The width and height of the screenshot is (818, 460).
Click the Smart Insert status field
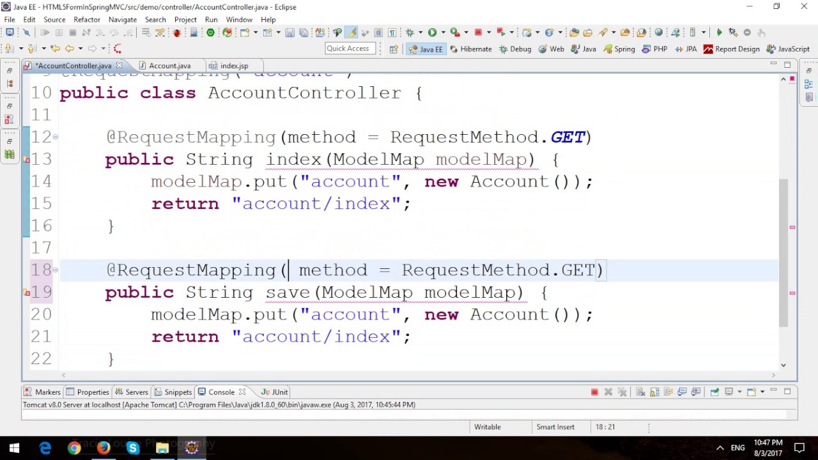(555, 427)
